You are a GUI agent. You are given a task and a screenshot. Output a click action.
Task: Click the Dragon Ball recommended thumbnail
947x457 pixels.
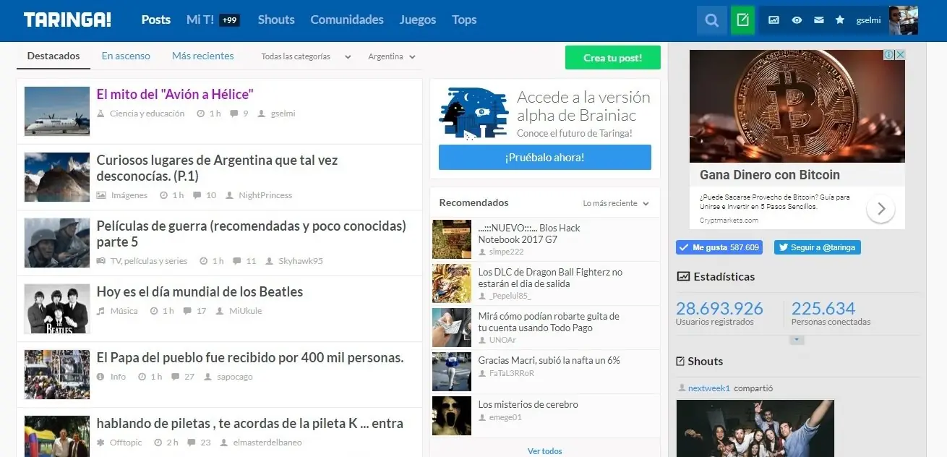[x=452, y=283]
